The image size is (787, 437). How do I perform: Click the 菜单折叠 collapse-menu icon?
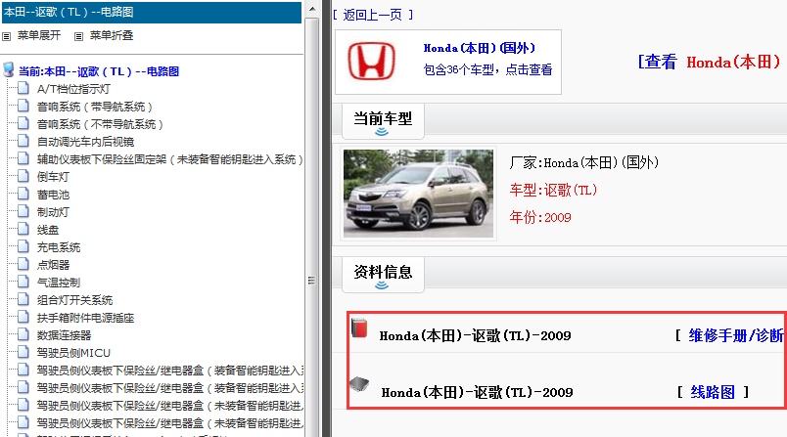pos(78,36)
